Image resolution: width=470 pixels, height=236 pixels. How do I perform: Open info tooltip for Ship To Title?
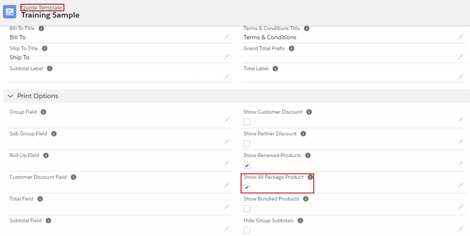click(45, 48)
